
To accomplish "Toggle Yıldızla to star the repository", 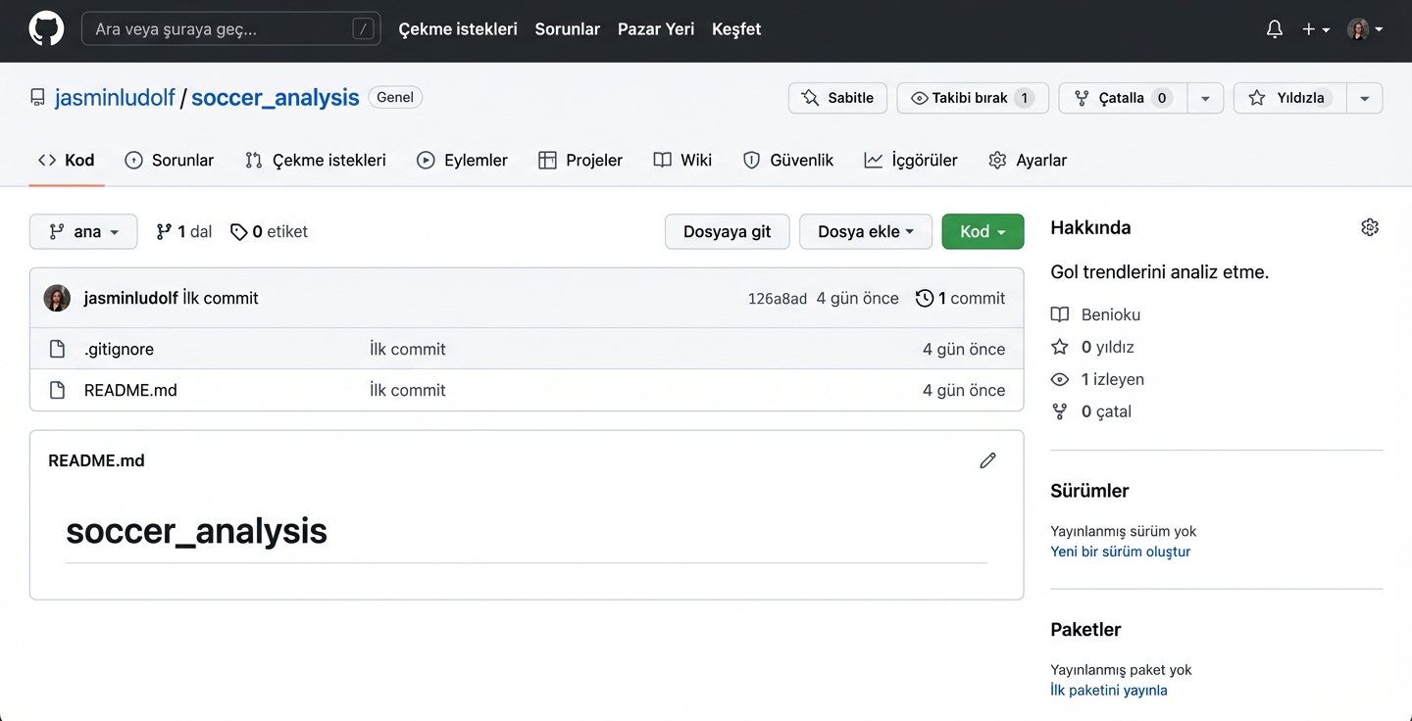I will click(1289, 98).
